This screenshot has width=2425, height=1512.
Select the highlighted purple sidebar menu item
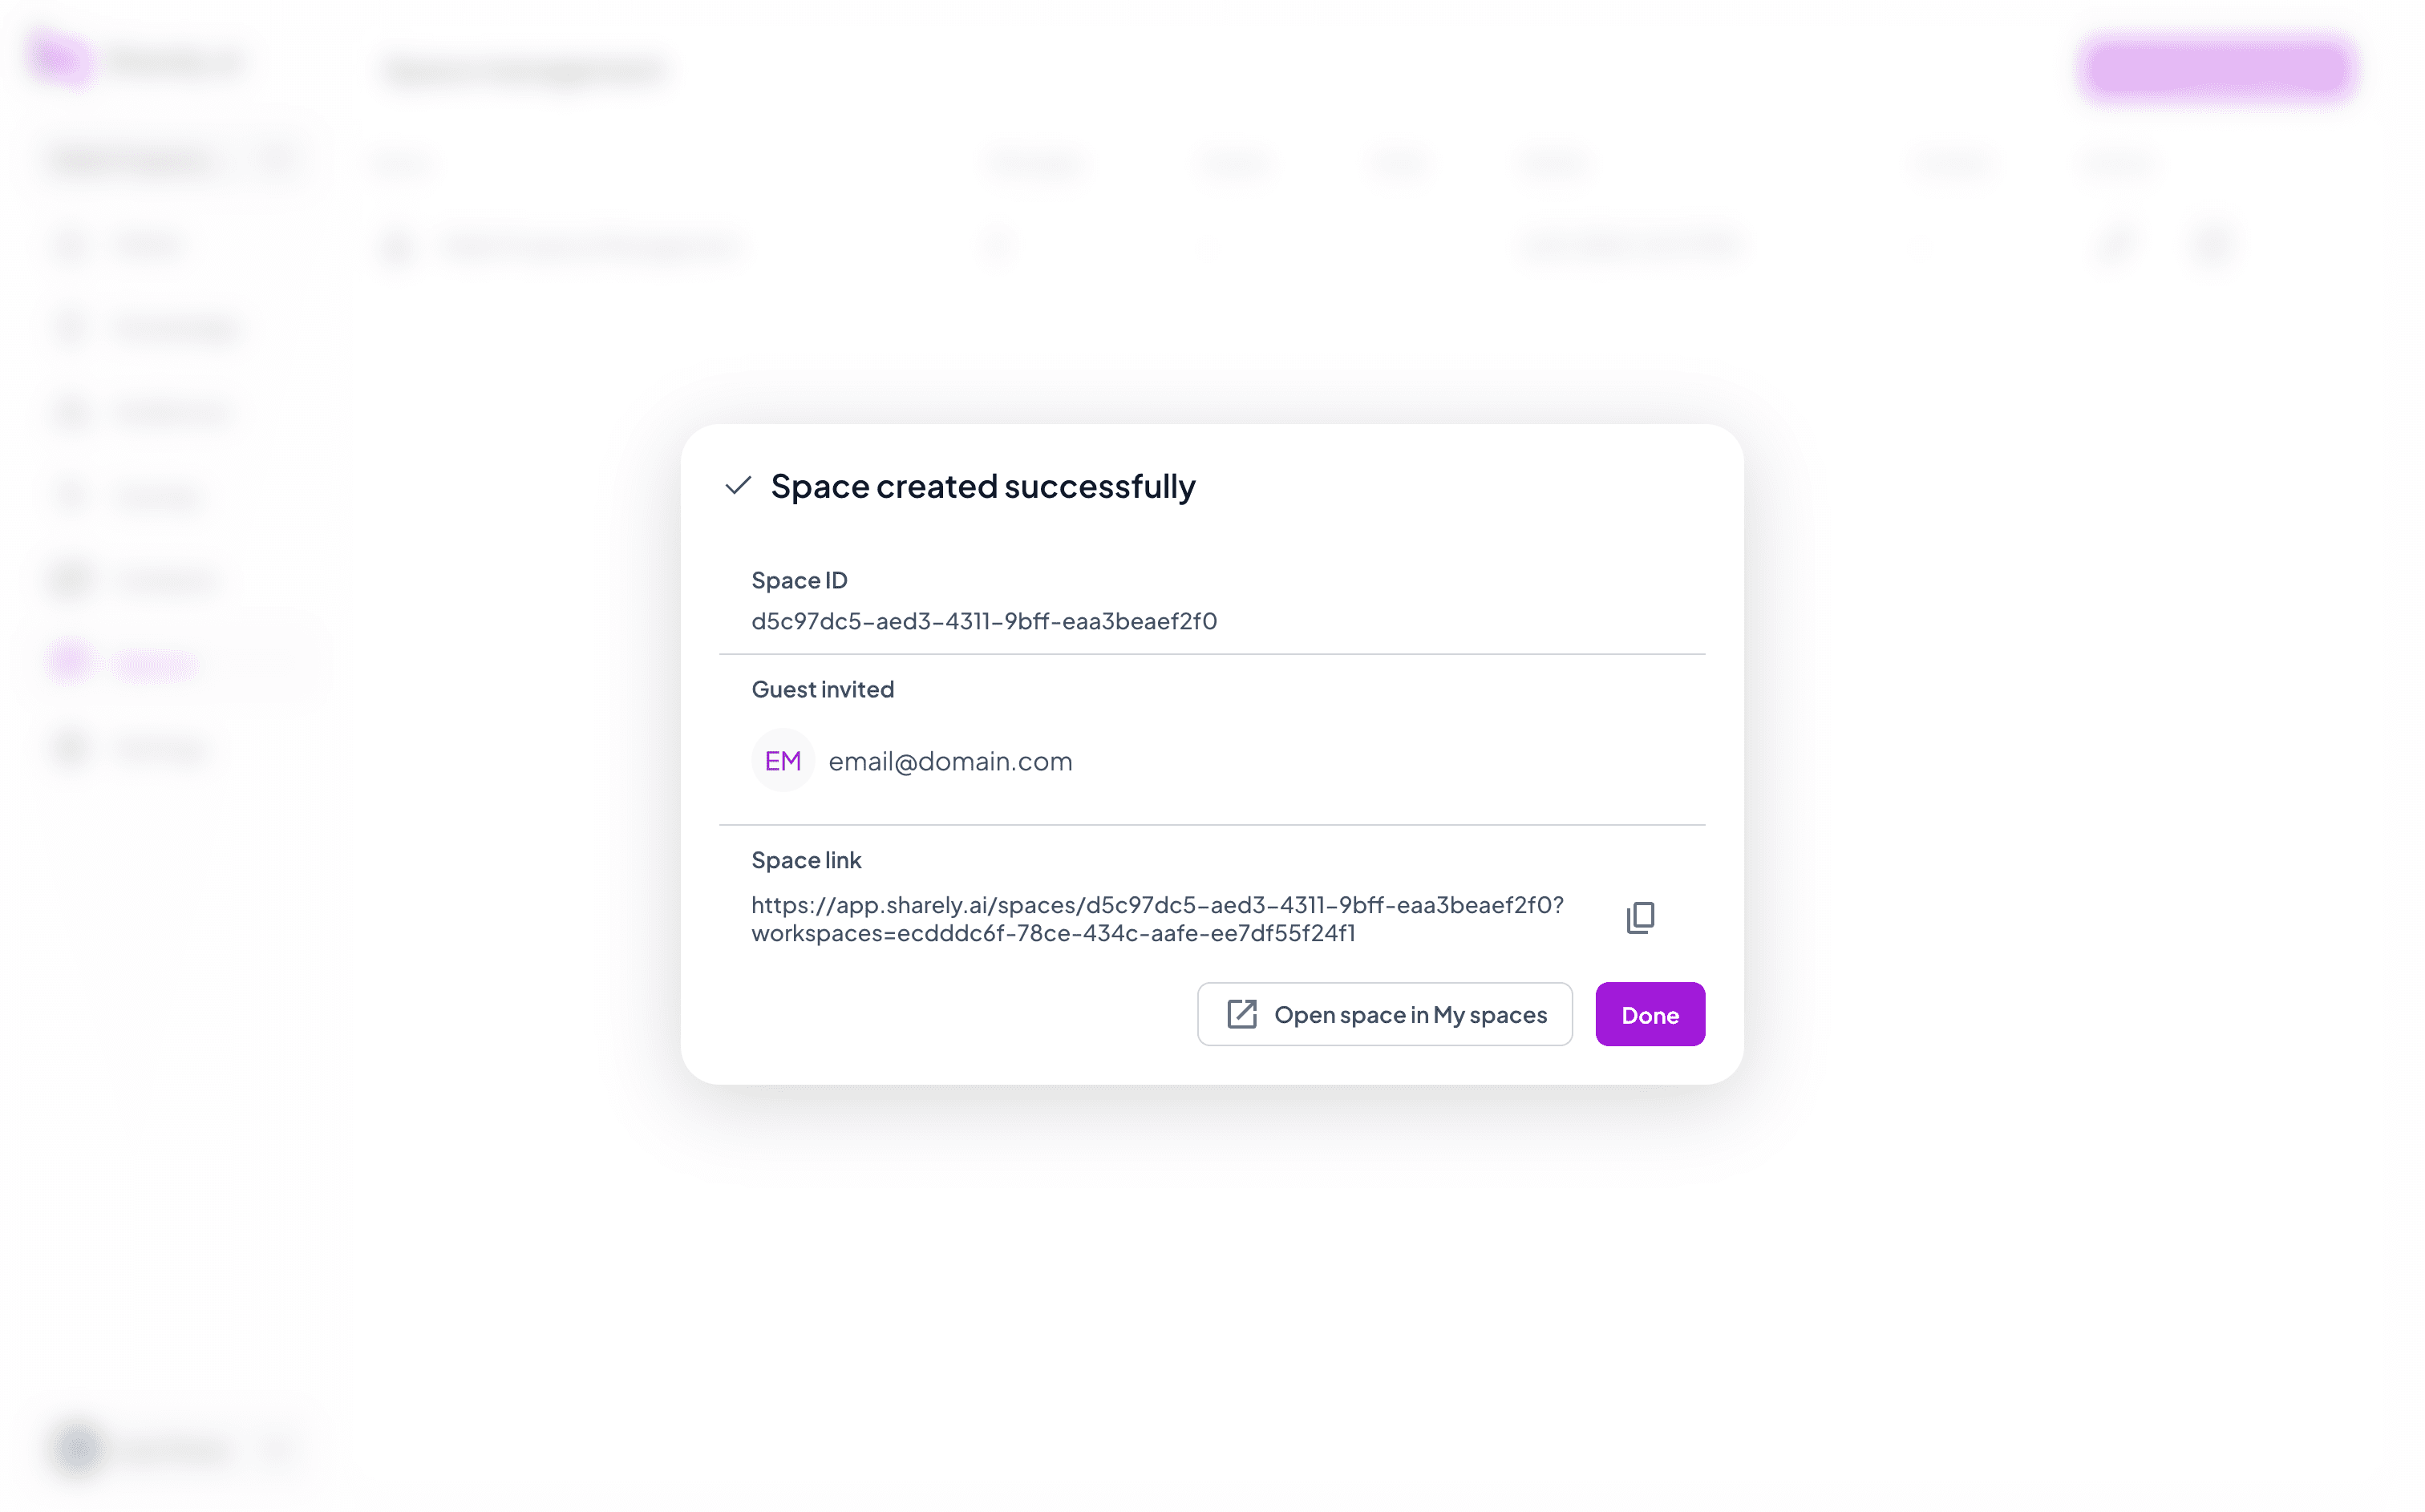coord(172,662)
